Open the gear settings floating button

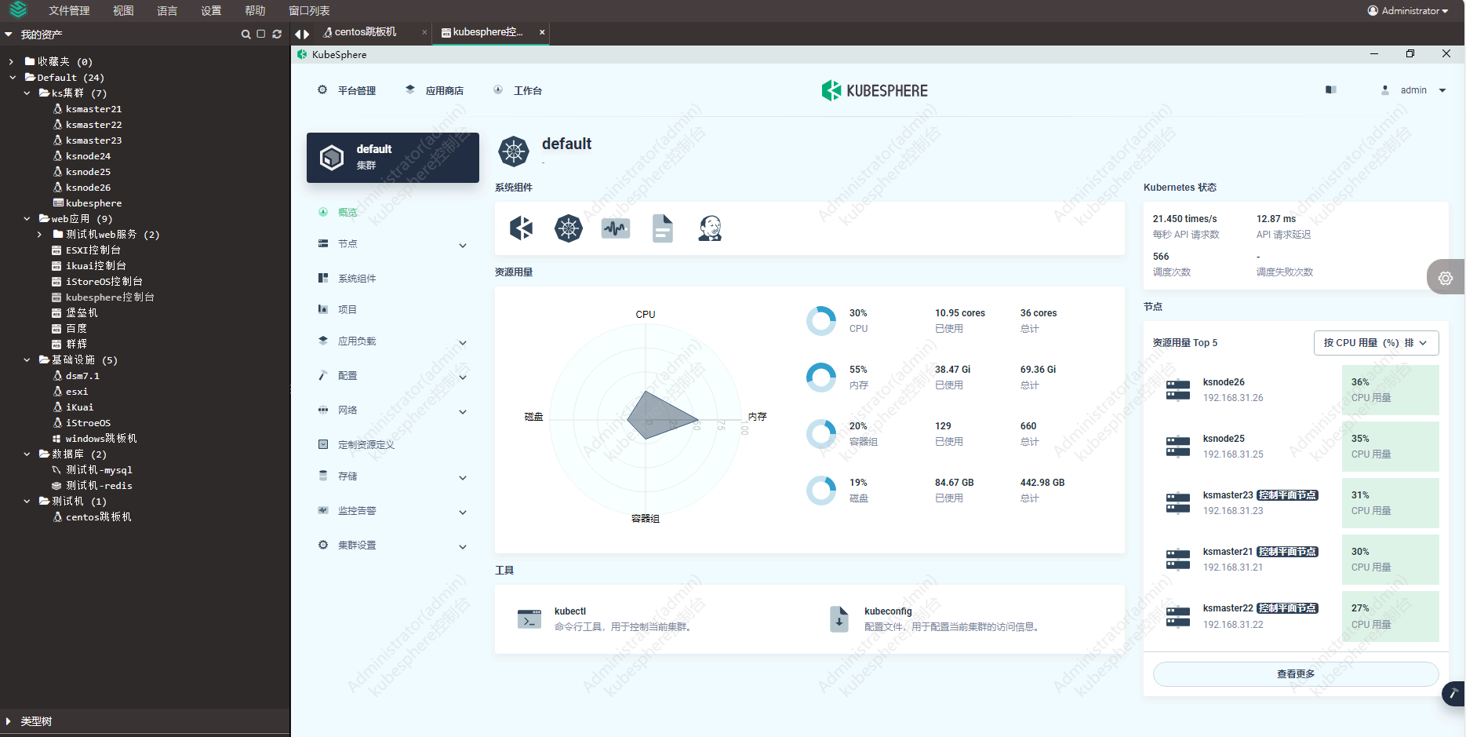tap(1446, 277)
